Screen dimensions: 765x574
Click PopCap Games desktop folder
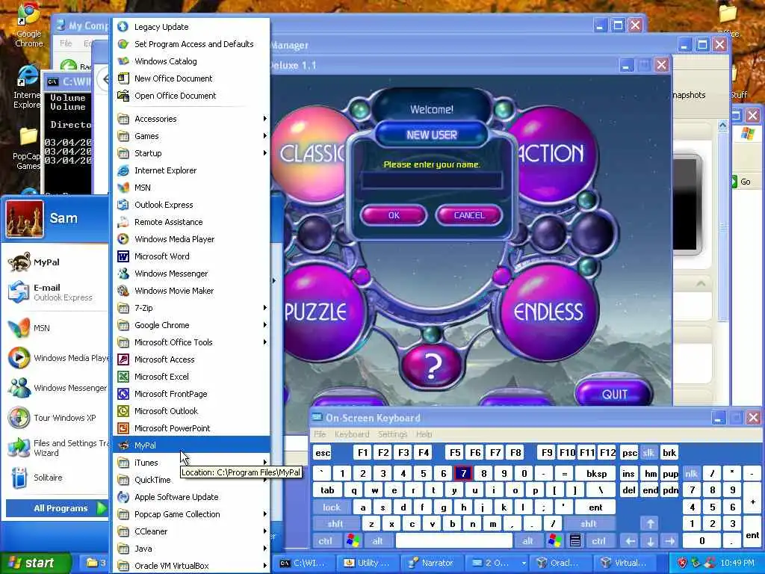pos(28,149)
